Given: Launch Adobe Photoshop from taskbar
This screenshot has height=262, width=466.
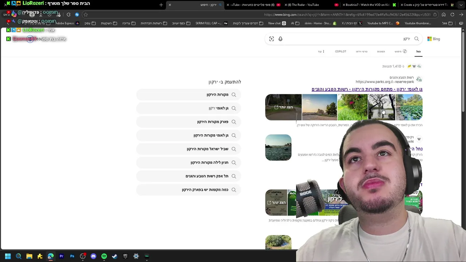Looking at the screenshot, I should [x=72, y=256].
